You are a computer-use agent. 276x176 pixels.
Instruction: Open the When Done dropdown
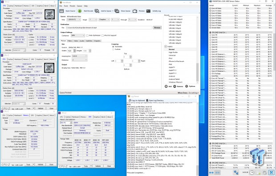pyautogui.click(x=194, y=93)
